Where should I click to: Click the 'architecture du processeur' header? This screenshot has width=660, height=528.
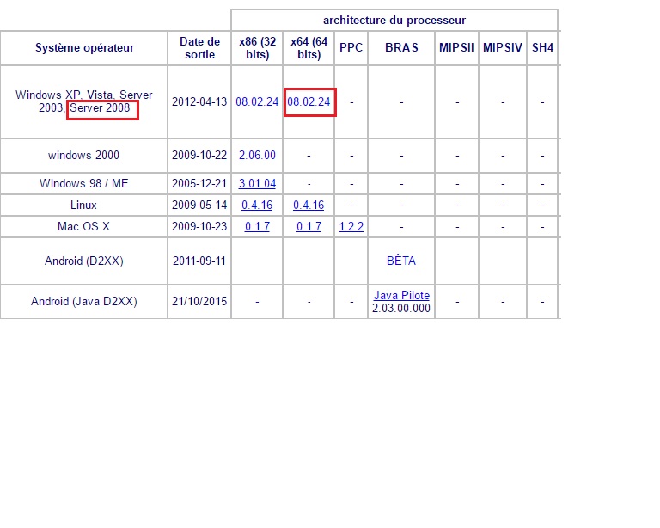pyautogui.click(x=394, y=21)
